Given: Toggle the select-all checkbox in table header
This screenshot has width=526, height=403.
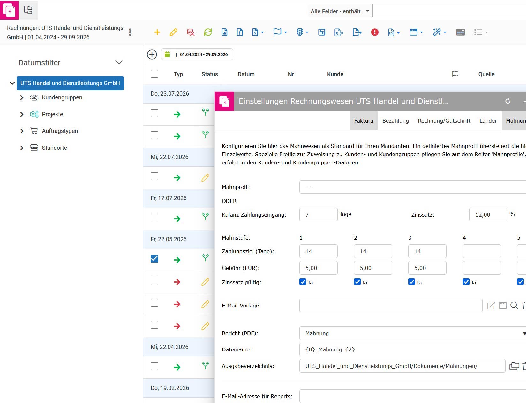Looking at the screenshot, I should [x=154, y=74].
